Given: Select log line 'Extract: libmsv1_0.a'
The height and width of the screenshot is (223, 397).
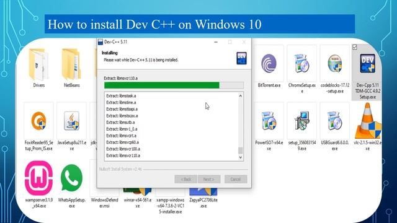Looking at the screenshot, I should click(x=122, y=129).
